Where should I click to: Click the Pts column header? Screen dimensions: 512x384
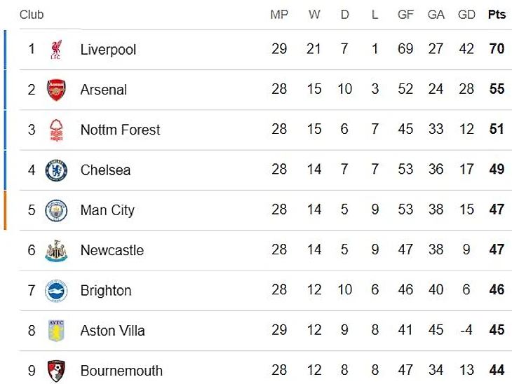pyautogui.click(x=497, y=15)
